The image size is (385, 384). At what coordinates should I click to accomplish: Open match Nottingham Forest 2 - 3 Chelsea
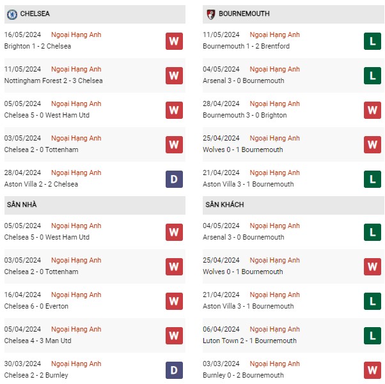click(x=53, y=81)
